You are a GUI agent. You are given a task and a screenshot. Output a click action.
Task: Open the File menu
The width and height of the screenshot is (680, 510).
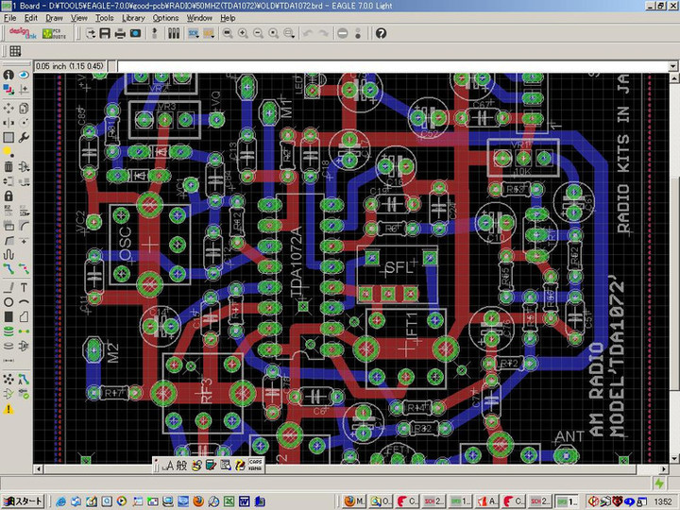(11, 18)
